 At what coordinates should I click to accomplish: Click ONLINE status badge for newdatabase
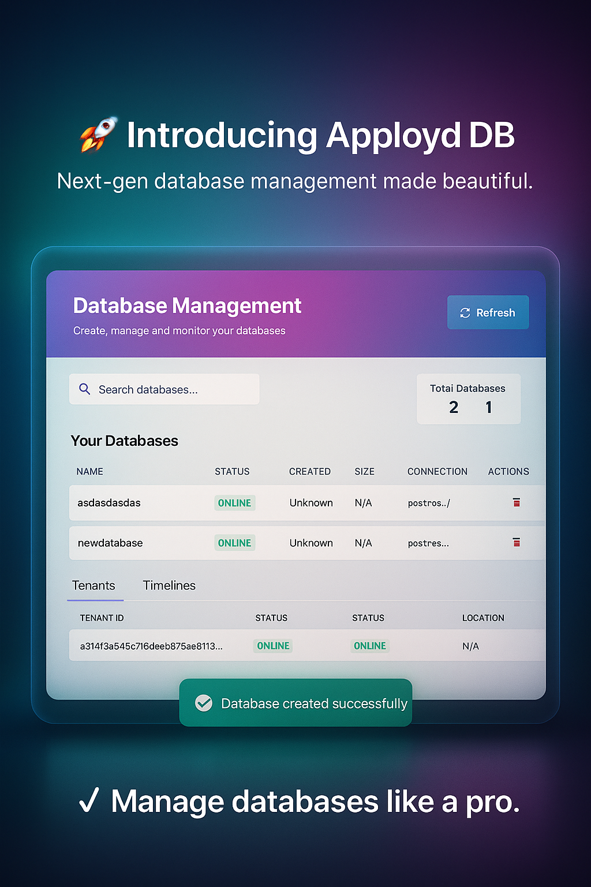[x=234, y=543]
